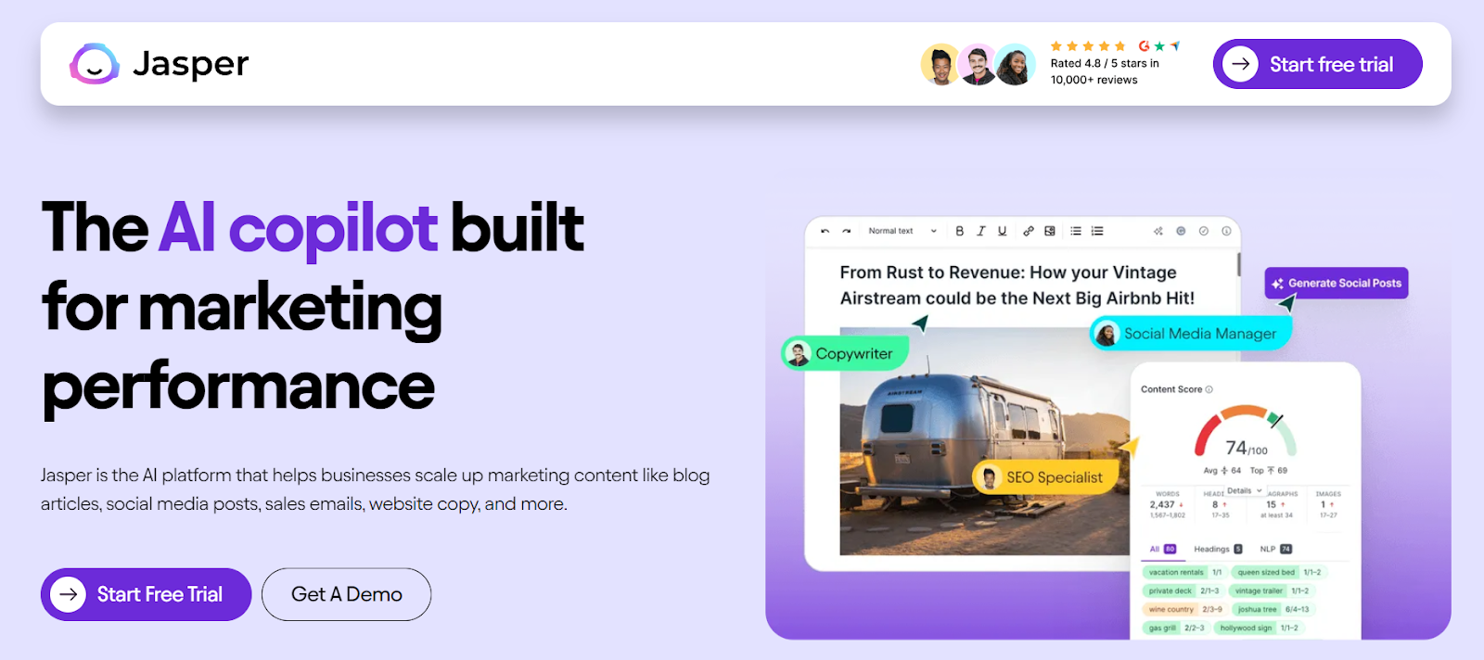Click the undo arrow in the editor toolbar
The image size is (1484, 660).
pos(825,231)
